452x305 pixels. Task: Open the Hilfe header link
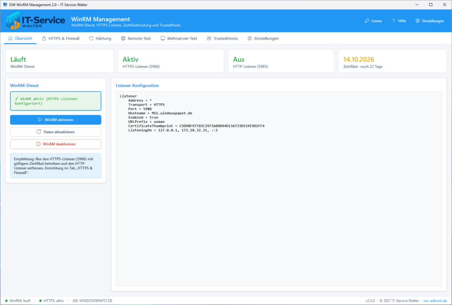(x=399, y=21)
